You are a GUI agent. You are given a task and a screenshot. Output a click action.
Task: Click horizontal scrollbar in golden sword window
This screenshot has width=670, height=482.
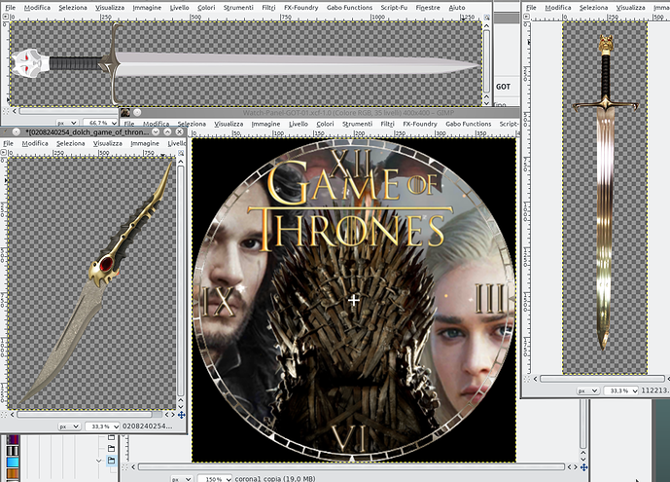tap(602, 379)
